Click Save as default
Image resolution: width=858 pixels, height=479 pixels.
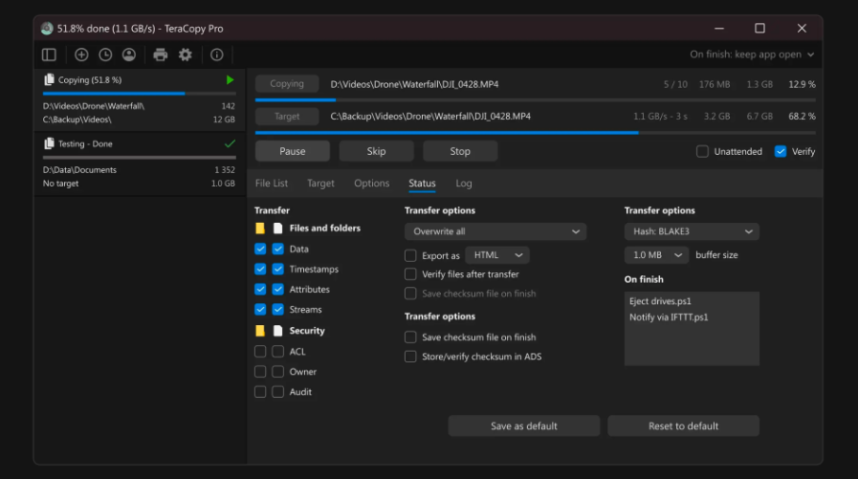point(524,426)
